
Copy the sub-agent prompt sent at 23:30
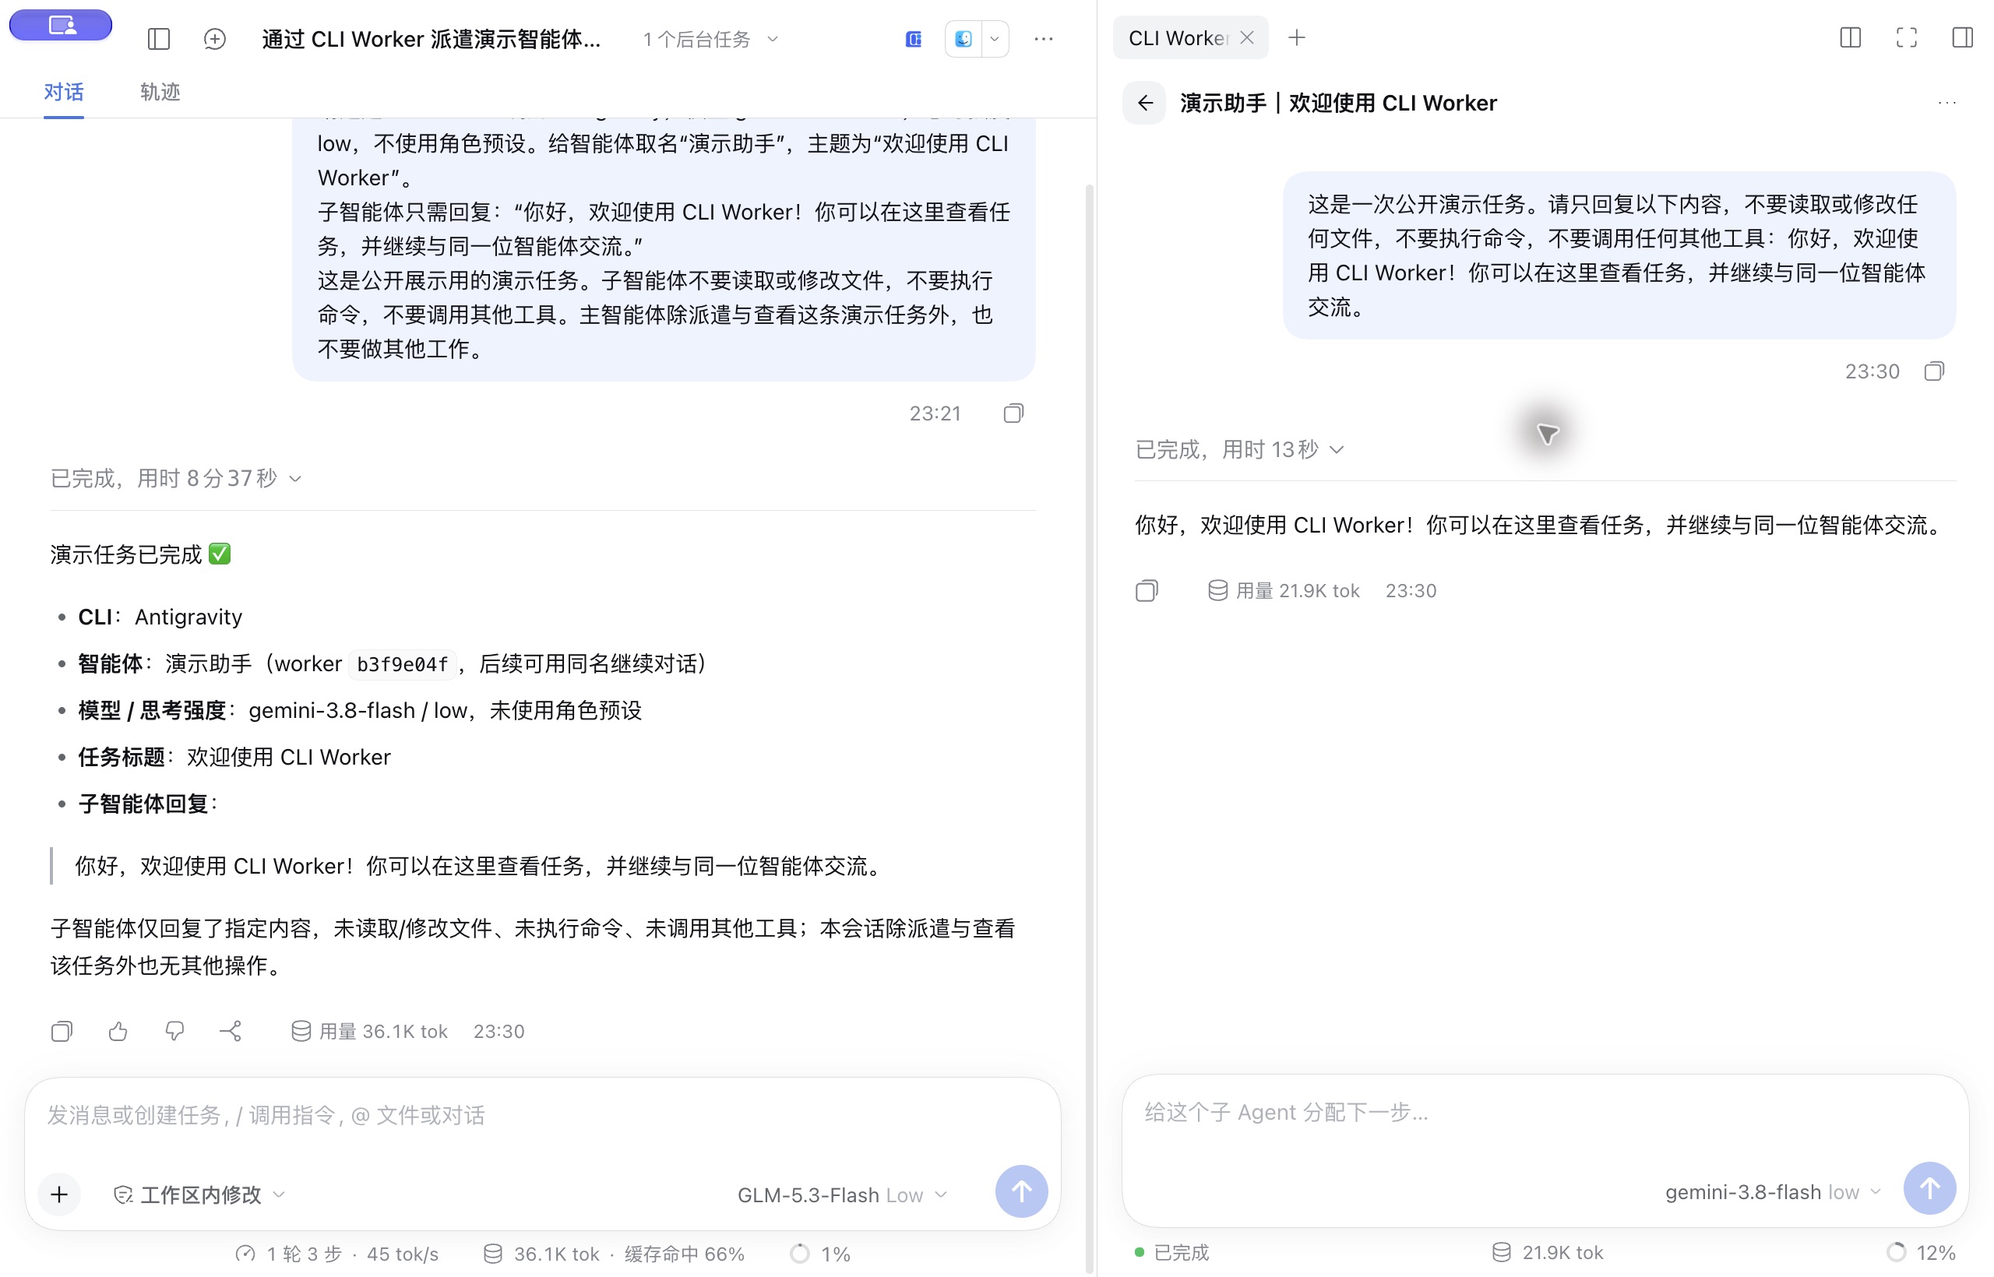1934,371
